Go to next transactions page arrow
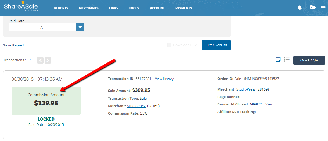This screenshot has width=328, height=141. click(x=48, y=60)
